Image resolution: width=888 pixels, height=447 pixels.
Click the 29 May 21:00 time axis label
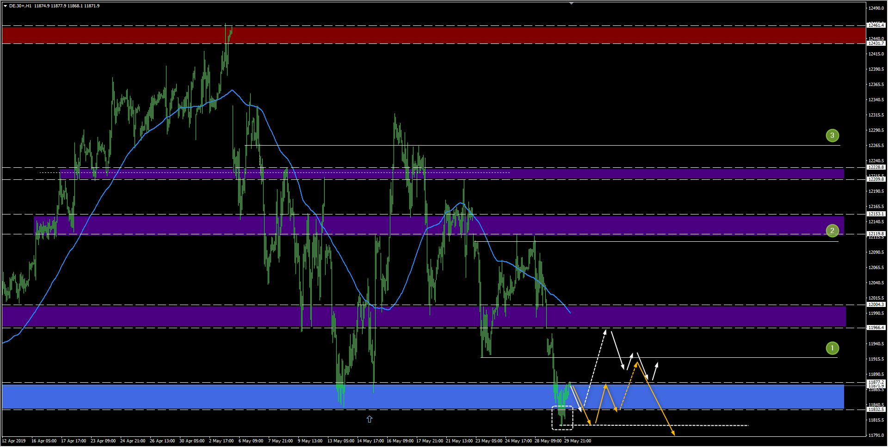[578, 441]
